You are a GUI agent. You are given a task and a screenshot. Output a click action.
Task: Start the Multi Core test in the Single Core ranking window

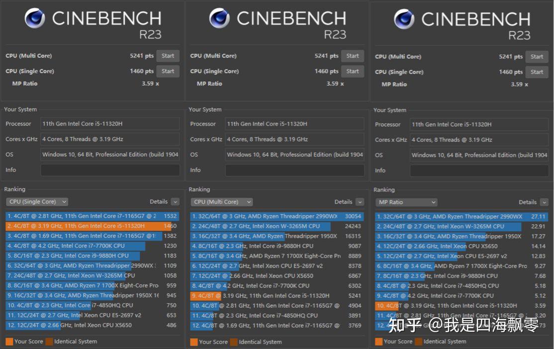[x=168, y=56]
